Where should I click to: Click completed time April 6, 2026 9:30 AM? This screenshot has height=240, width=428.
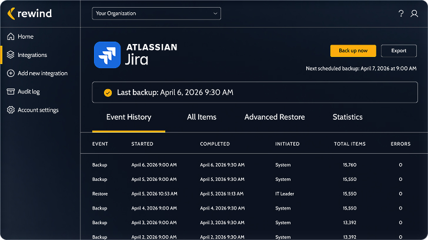pos(222,165)
